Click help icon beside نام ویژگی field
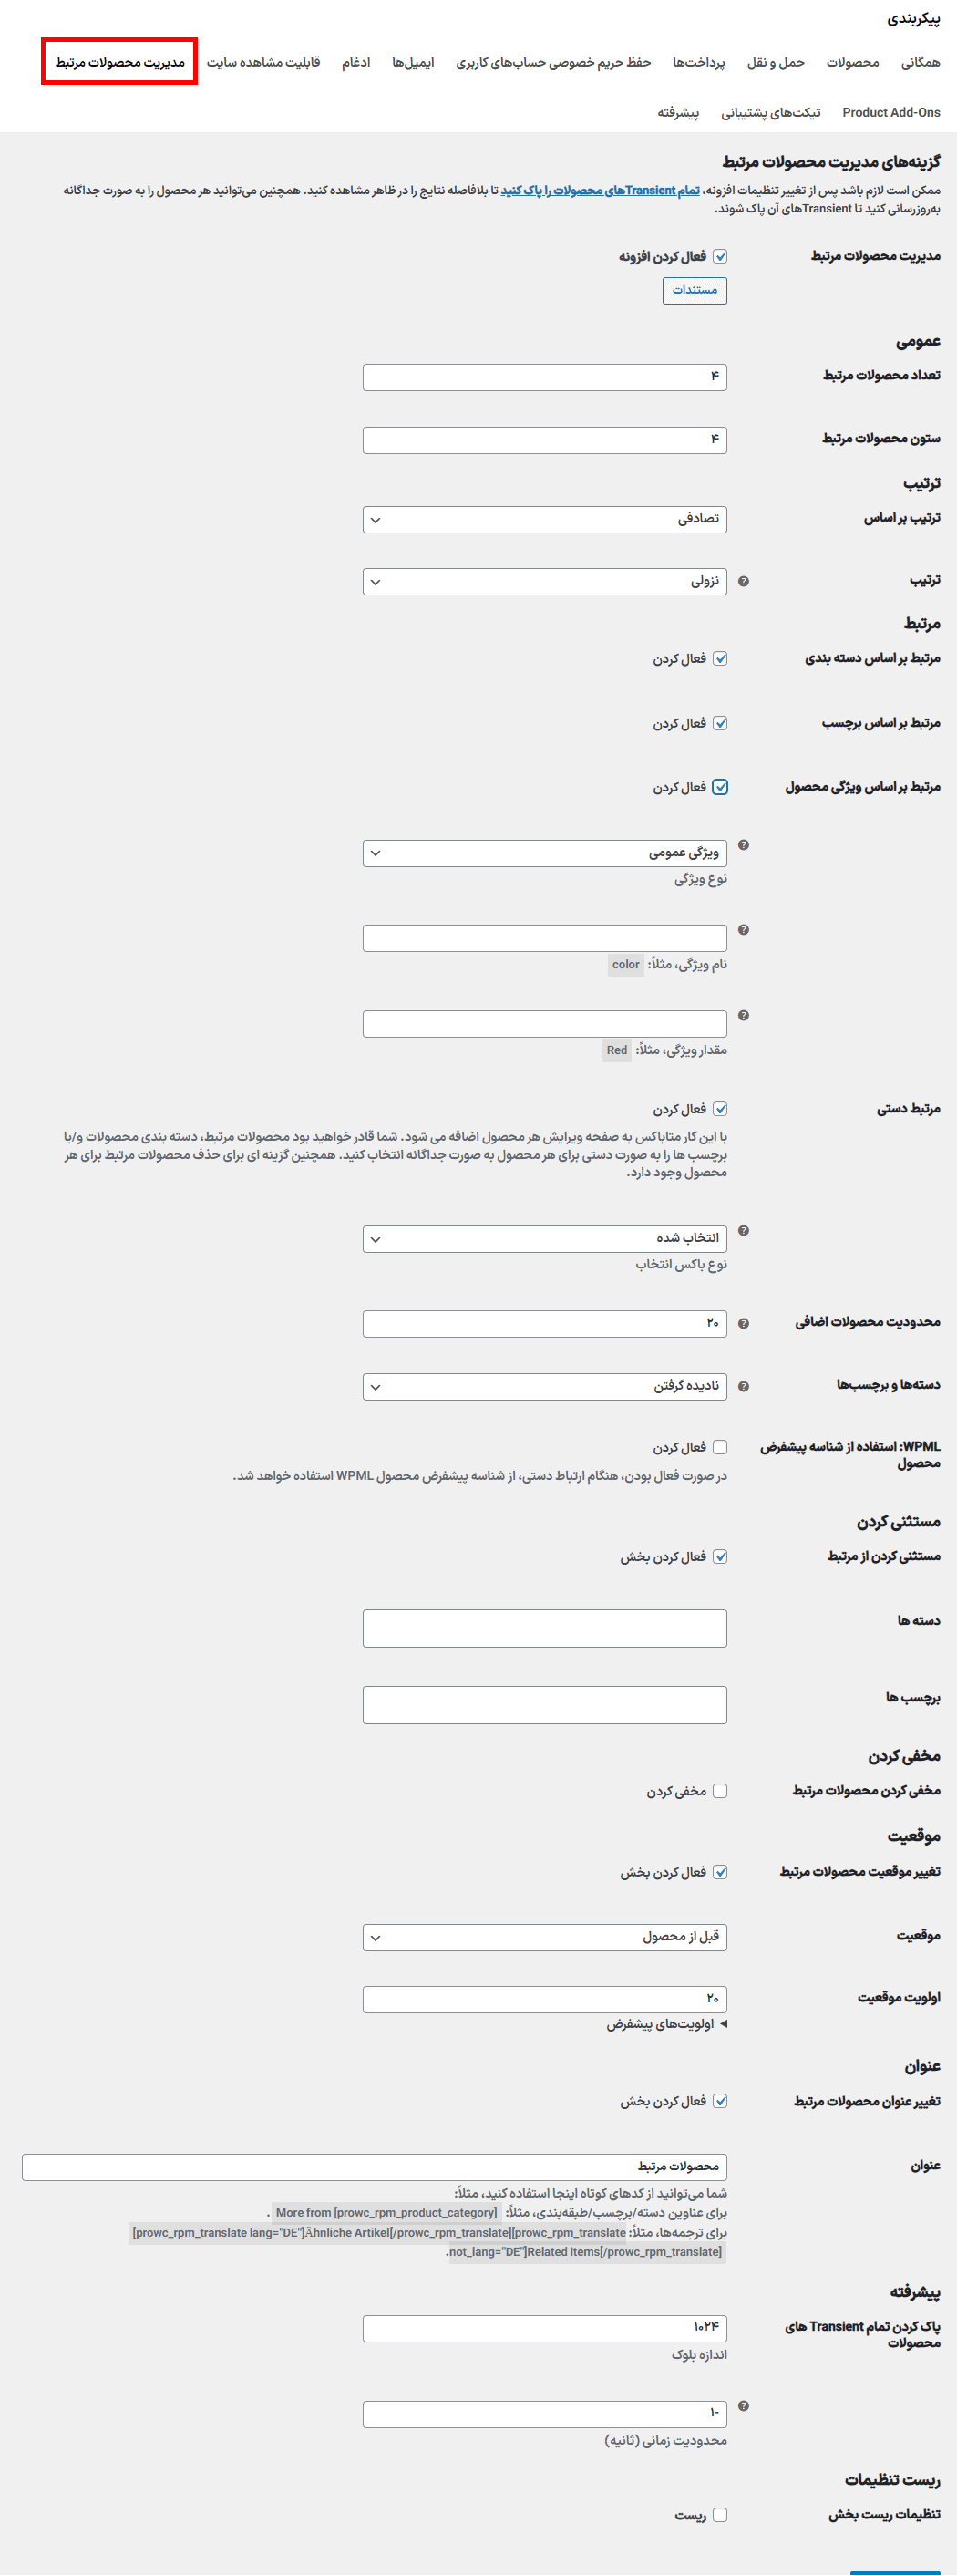The image size is (957, 2575). click(x=743, y=931)
